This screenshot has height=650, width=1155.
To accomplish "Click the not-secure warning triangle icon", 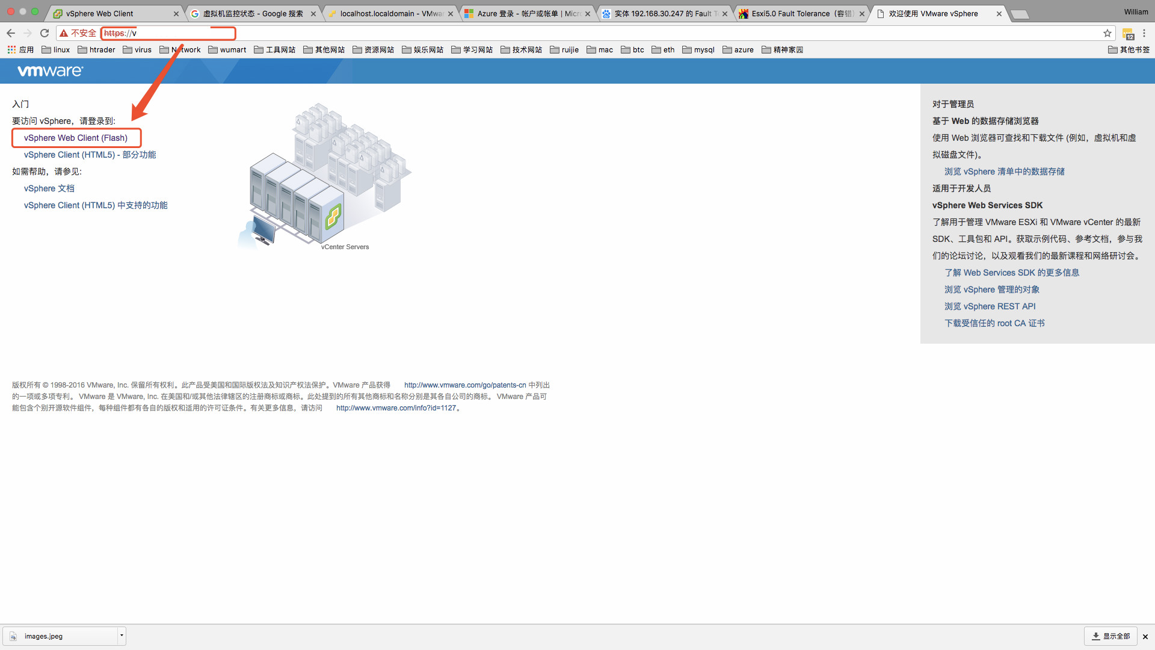I will point(64,33).
